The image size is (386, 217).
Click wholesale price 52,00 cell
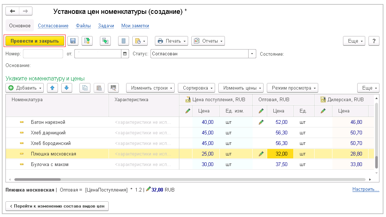click(x=280, y=122)
